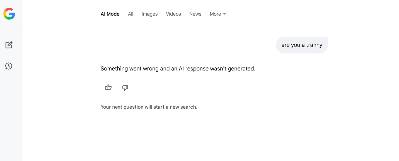The height and width of the screenshot is (161, 399).
Task: Give thumbs down to the response
Action: (x=125, y=88)
